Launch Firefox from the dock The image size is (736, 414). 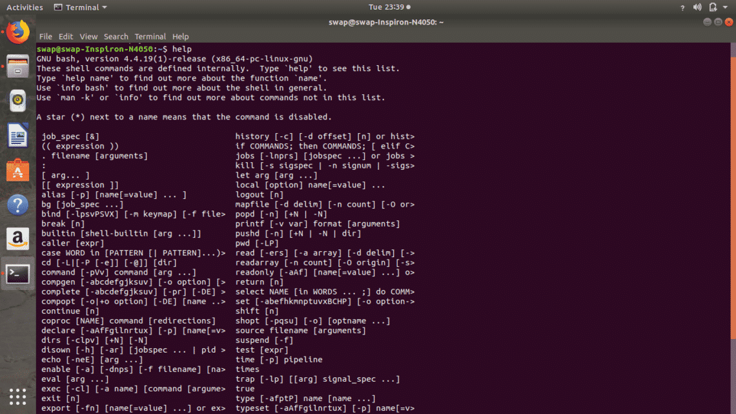tap(18, 31)
